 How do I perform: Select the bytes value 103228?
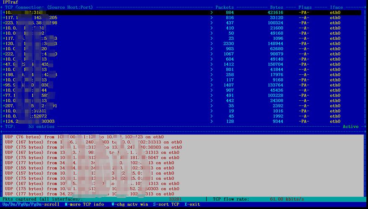[275, 95]
